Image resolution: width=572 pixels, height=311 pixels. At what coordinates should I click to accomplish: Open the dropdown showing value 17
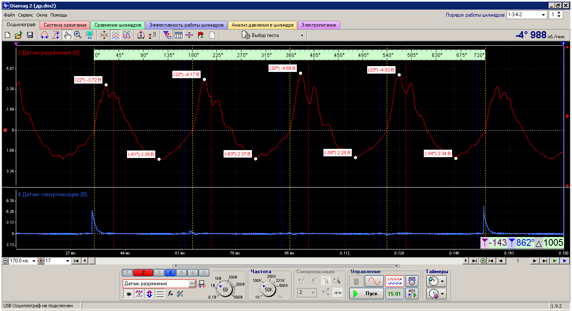pos(67,261)
